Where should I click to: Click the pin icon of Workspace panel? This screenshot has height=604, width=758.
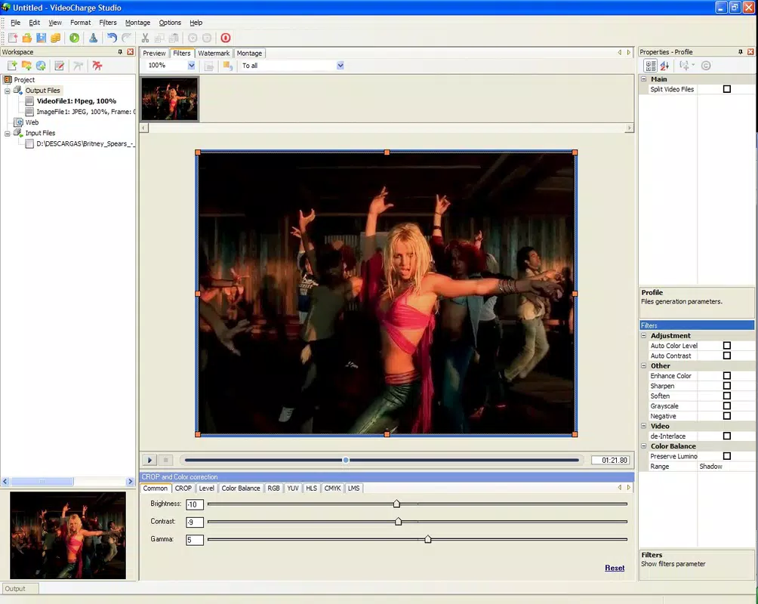coord(120,52)
